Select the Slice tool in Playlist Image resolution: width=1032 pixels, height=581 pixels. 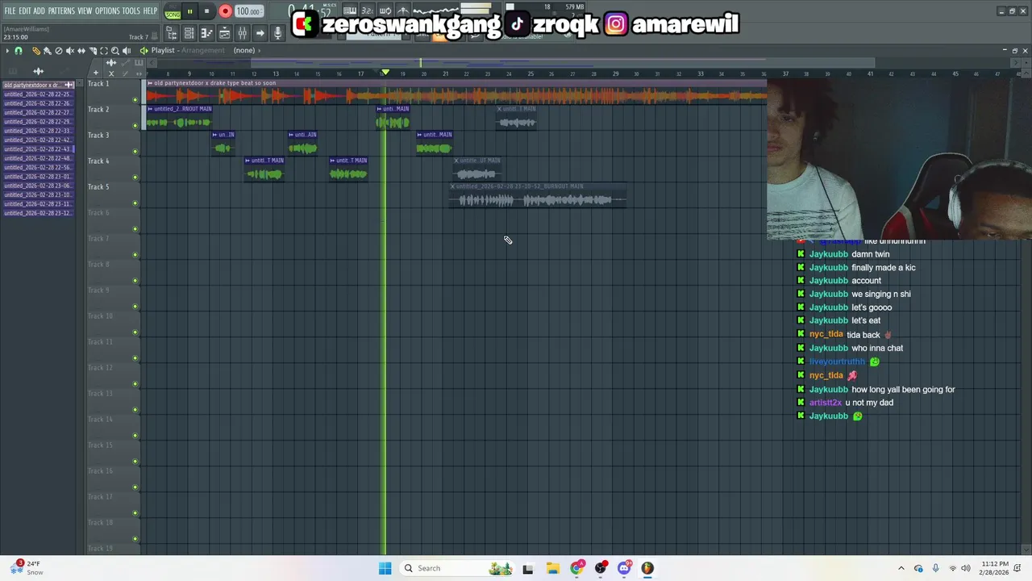(x=92, y=51)
